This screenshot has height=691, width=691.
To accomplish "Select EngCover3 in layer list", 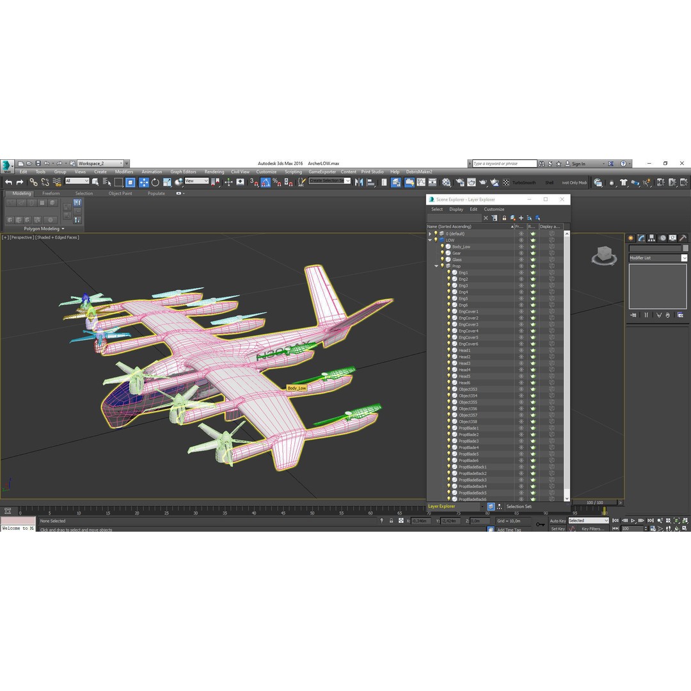I will (x=468, y=325).
